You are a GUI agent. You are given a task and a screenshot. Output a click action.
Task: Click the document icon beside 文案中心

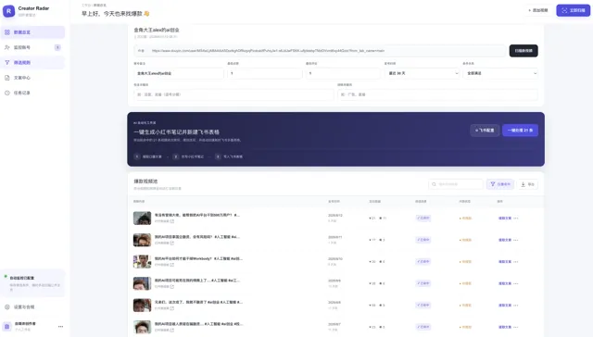click(x=7, y=78)
